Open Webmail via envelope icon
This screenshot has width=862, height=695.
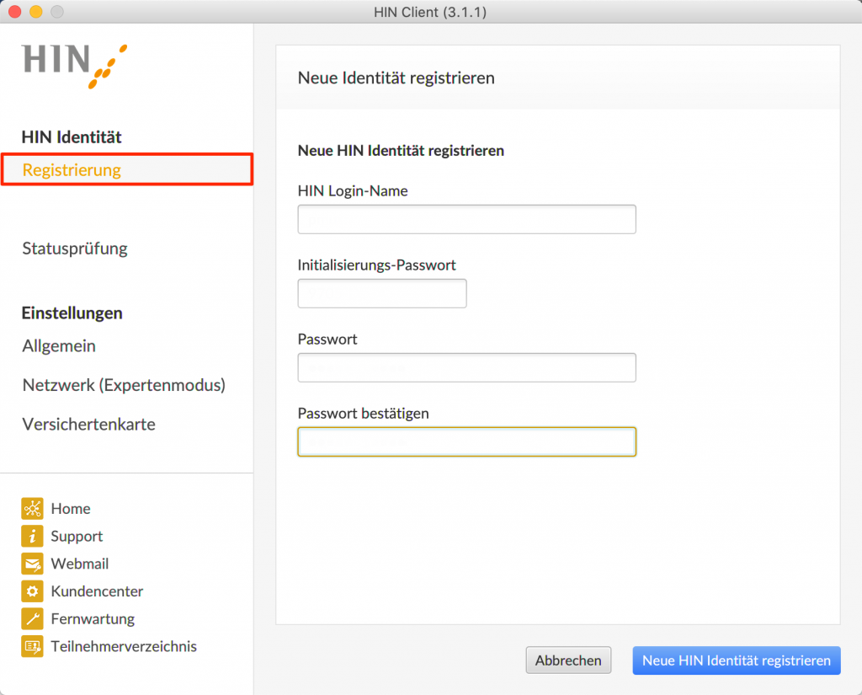click(x=32, y=564)
